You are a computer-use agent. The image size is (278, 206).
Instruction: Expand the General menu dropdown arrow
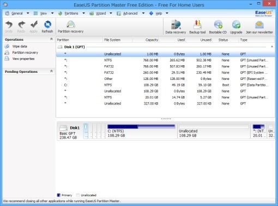[28, 13]
